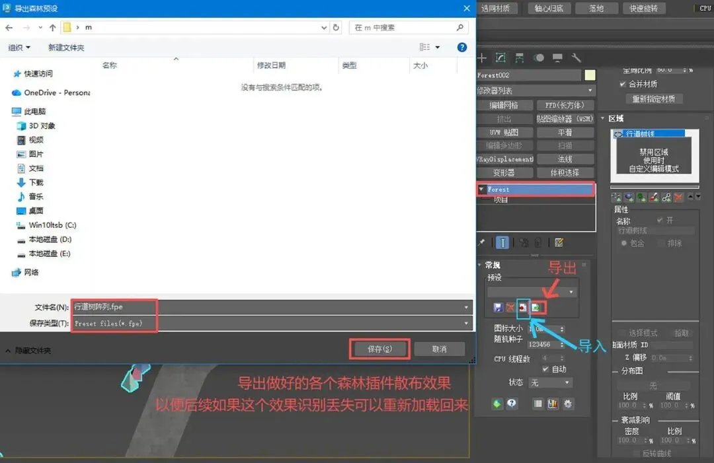The height and width of the screenshot is (463, 714).
Task: Adjust the 图标大小 spinner arrows
Action: 562,329
